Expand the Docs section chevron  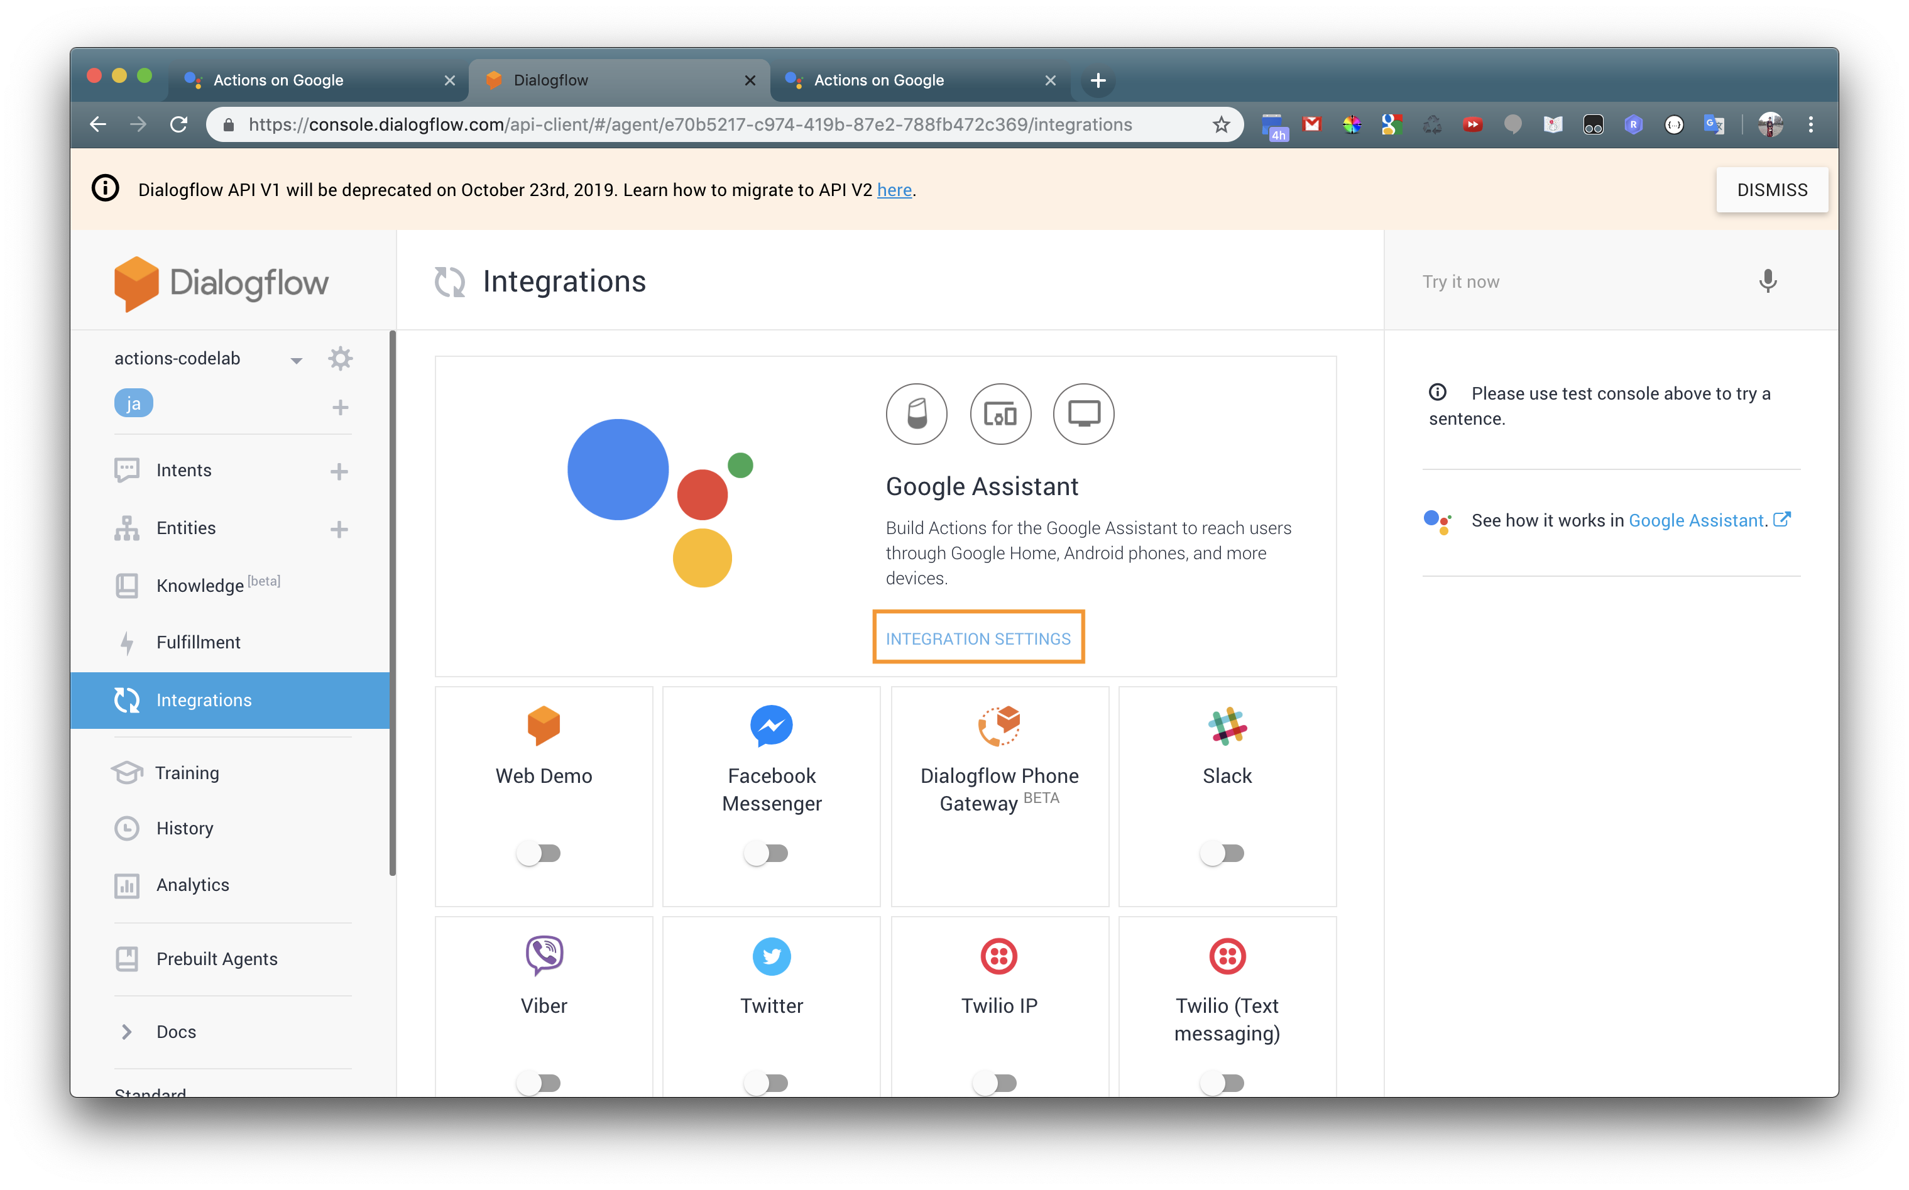[127, 1032]
